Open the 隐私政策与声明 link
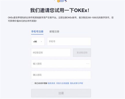The height and width of the screenshot is (99, 125). pos(76,83)
